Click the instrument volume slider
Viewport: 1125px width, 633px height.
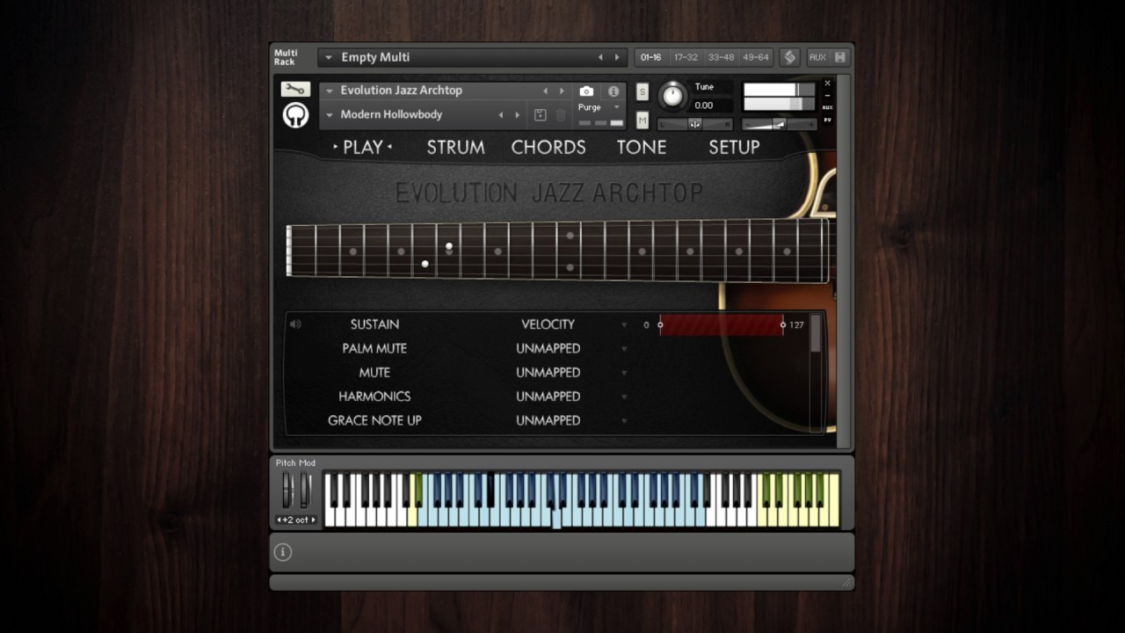tap(779, 124)
